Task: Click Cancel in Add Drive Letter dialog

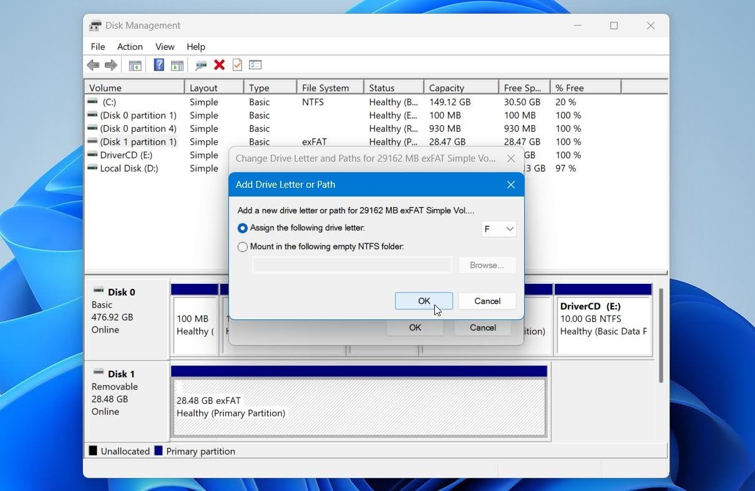Action: coord(487,301)
